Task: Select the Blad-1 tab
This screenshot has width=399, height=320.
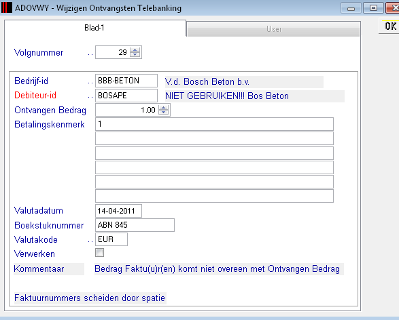Action: (94, 28)
